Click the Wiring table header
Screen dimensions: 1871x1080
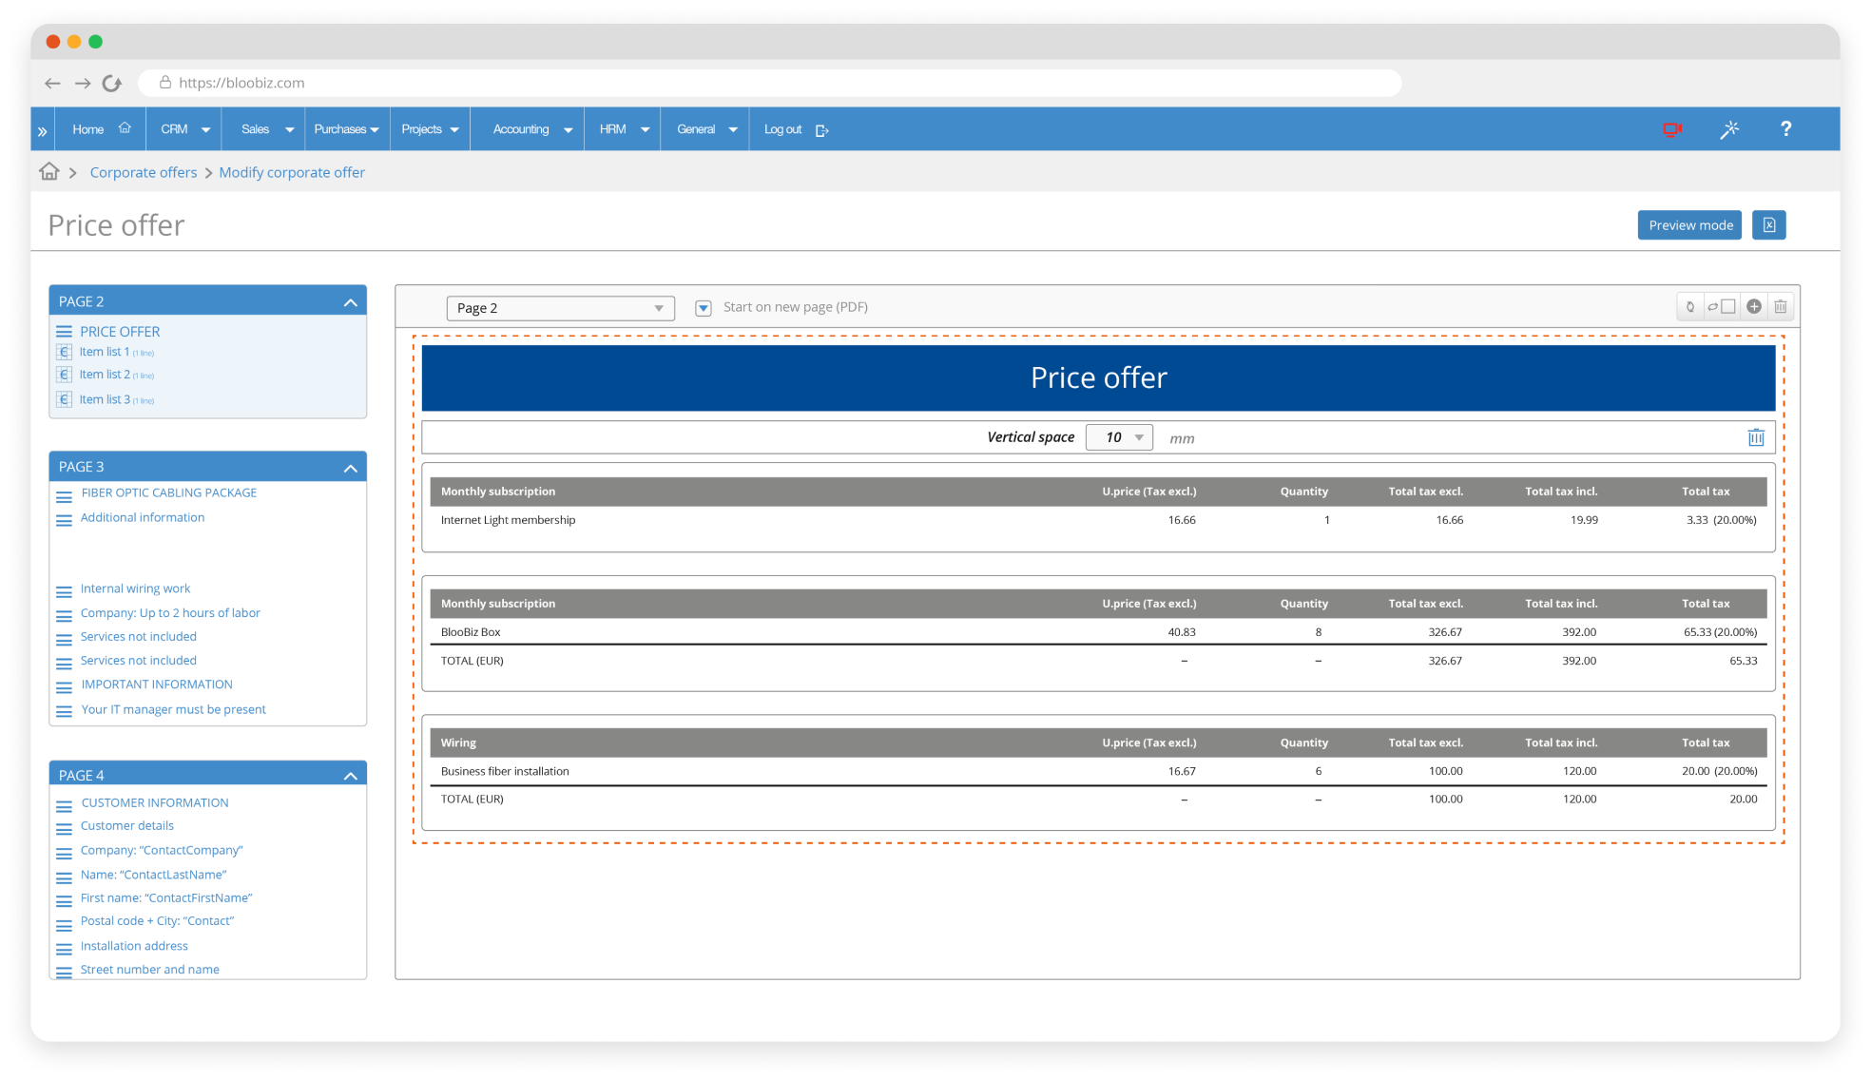(1098, 742)
